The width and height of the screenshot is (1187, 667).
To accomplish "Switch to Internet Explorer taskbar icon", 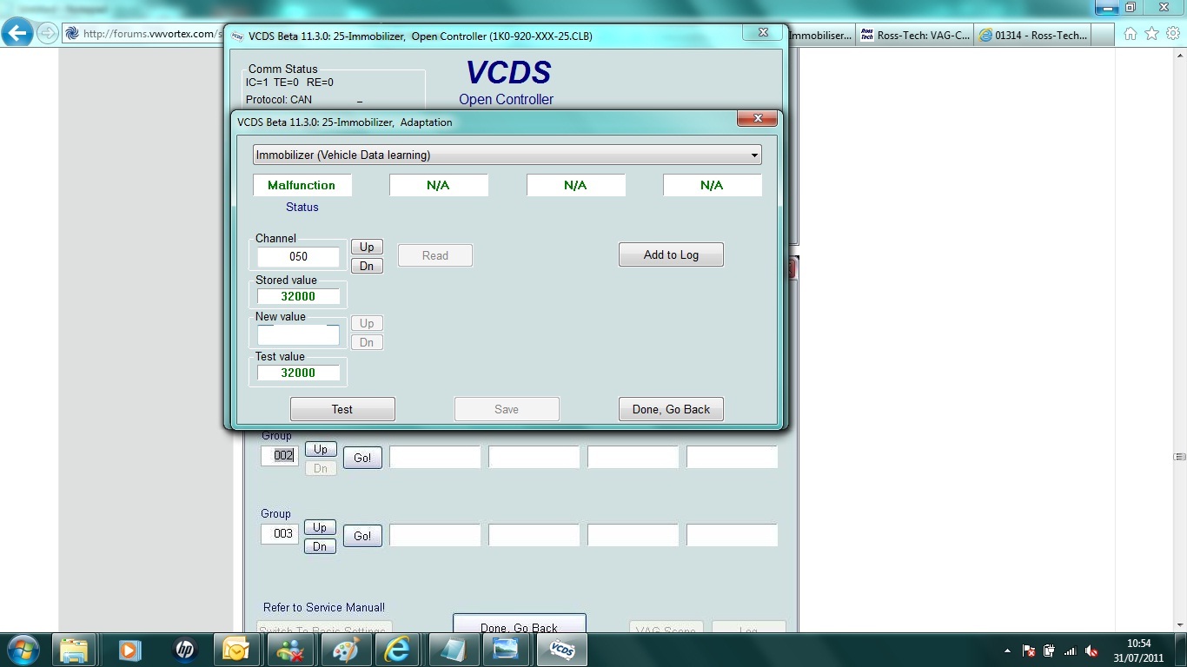I will tap(397, 650).
